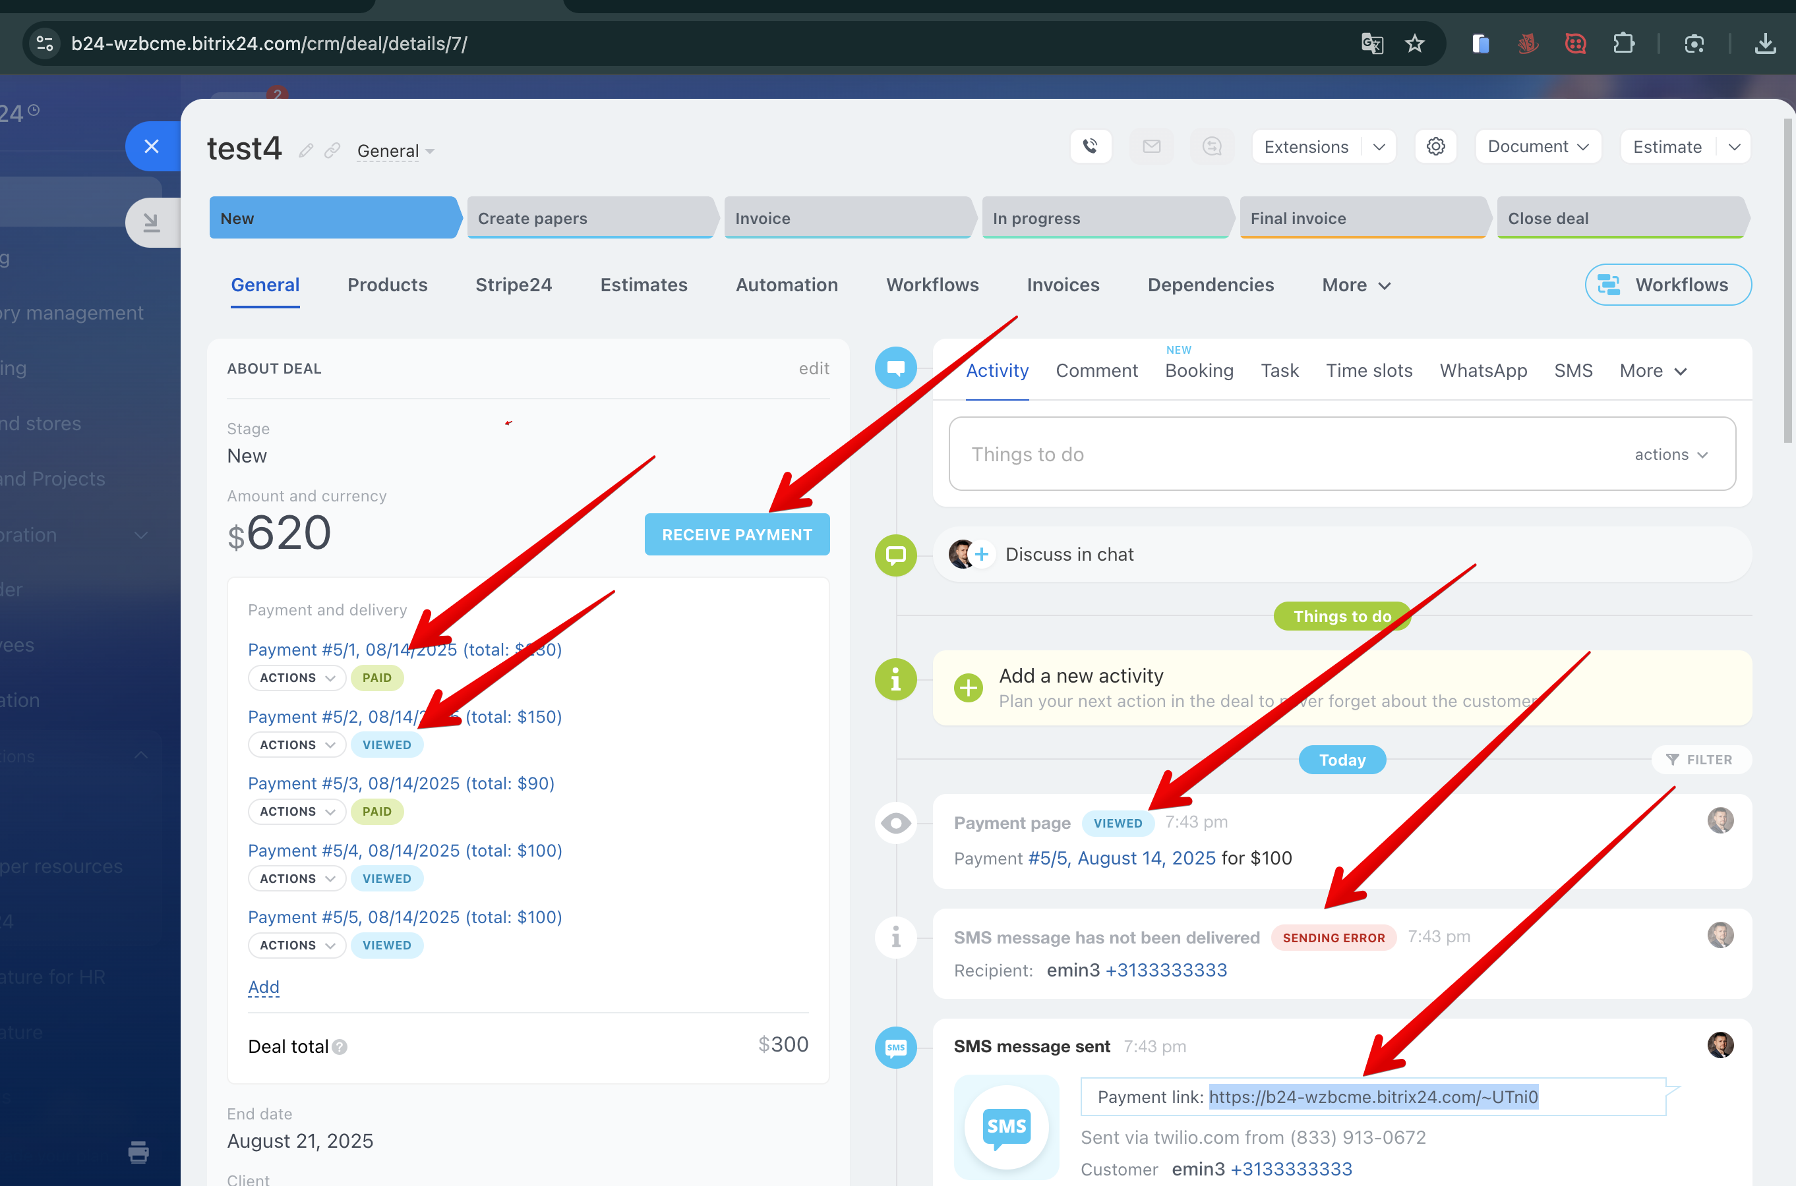Click the RECEIVE PAYMENT button
The height and width of the screenshot is (1186, 1796).
(x=736, y=535)
